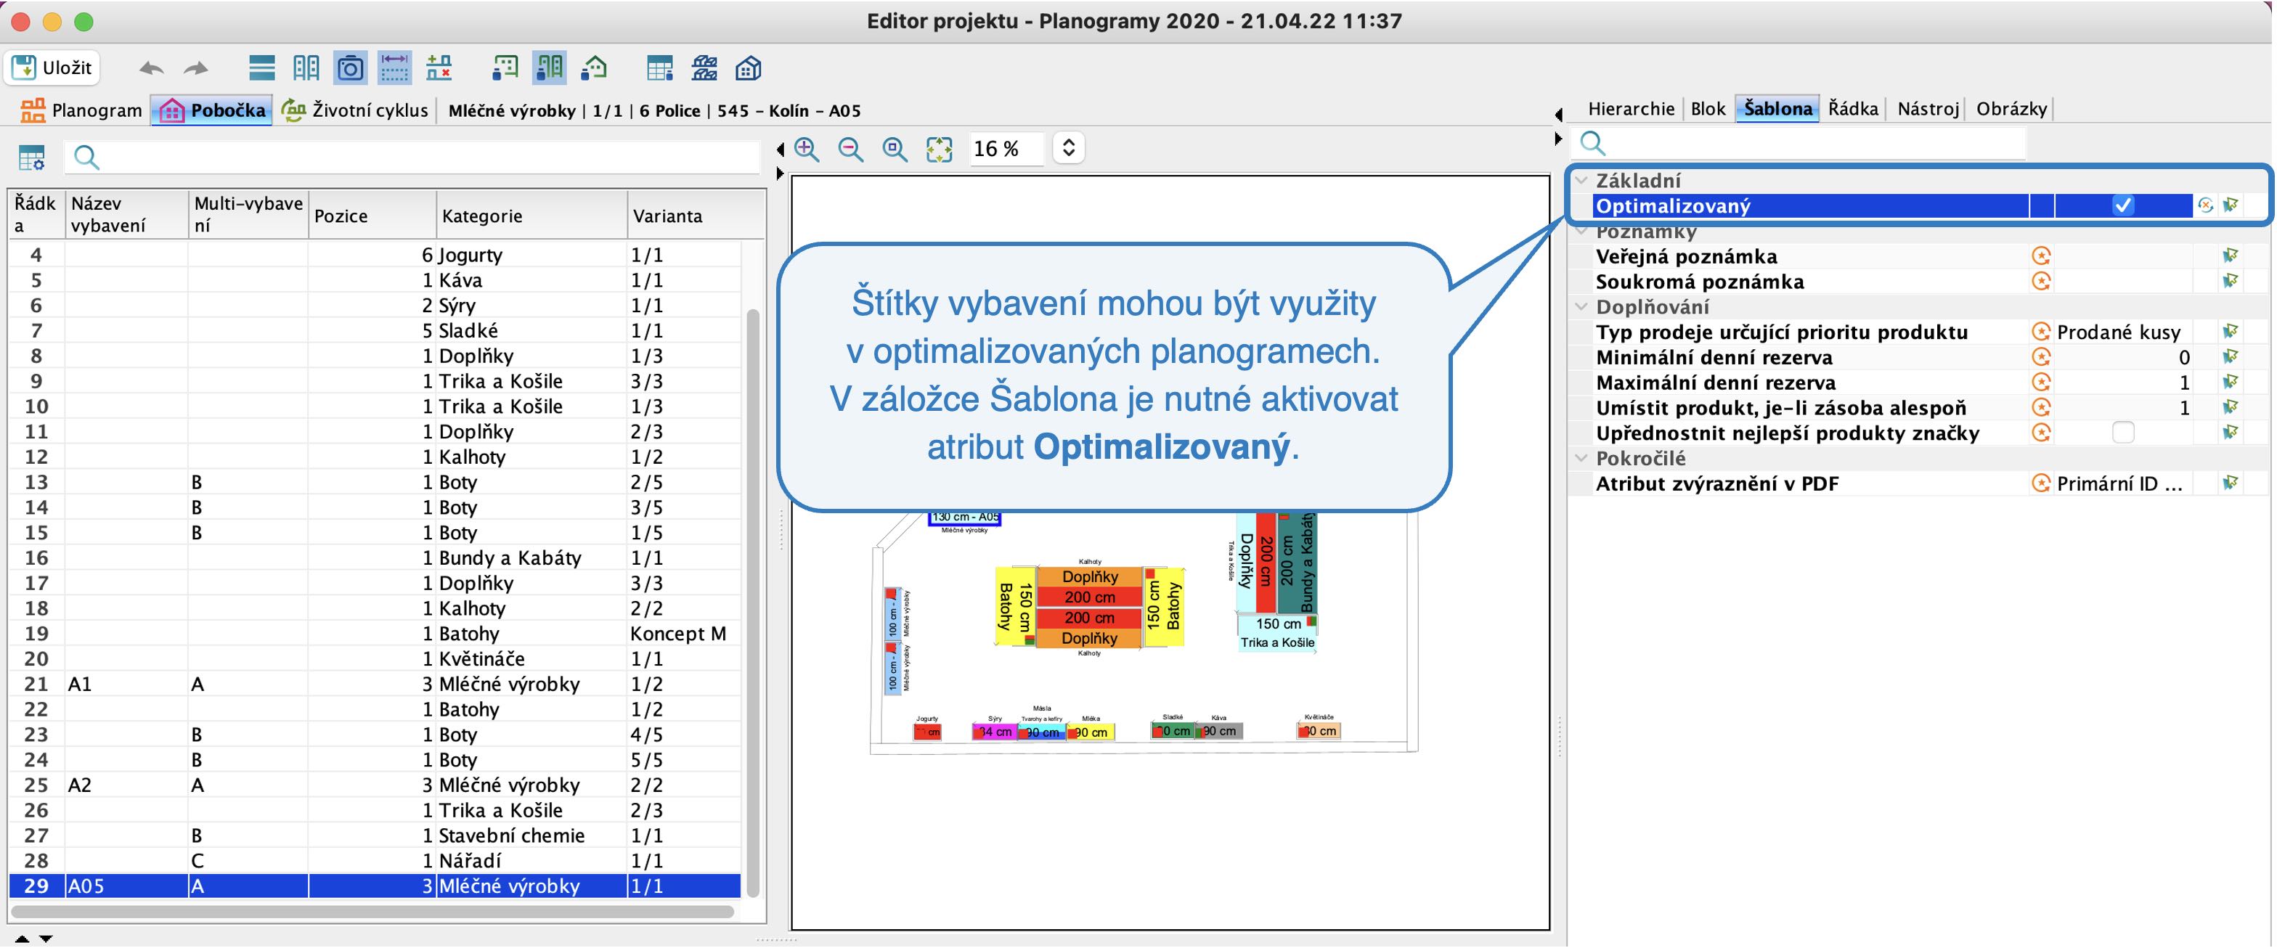Image resolution: width=2277 pixels, height=948 pixels.
Task: Click the apply cursor icon for Optimalizovaný
Action: (x=2230, y=206)
